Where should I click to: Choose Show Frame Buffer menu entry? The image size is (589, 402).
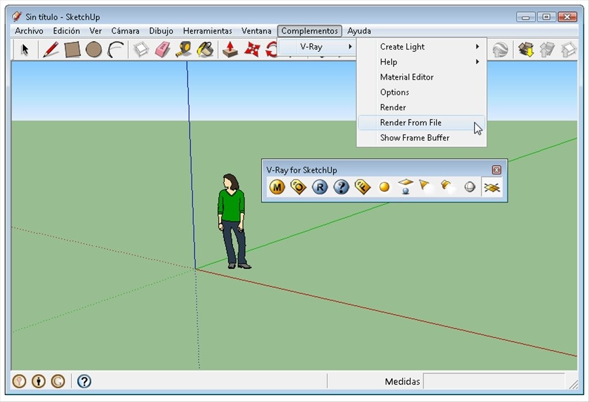pyautogui.click(x=422, y=138)
